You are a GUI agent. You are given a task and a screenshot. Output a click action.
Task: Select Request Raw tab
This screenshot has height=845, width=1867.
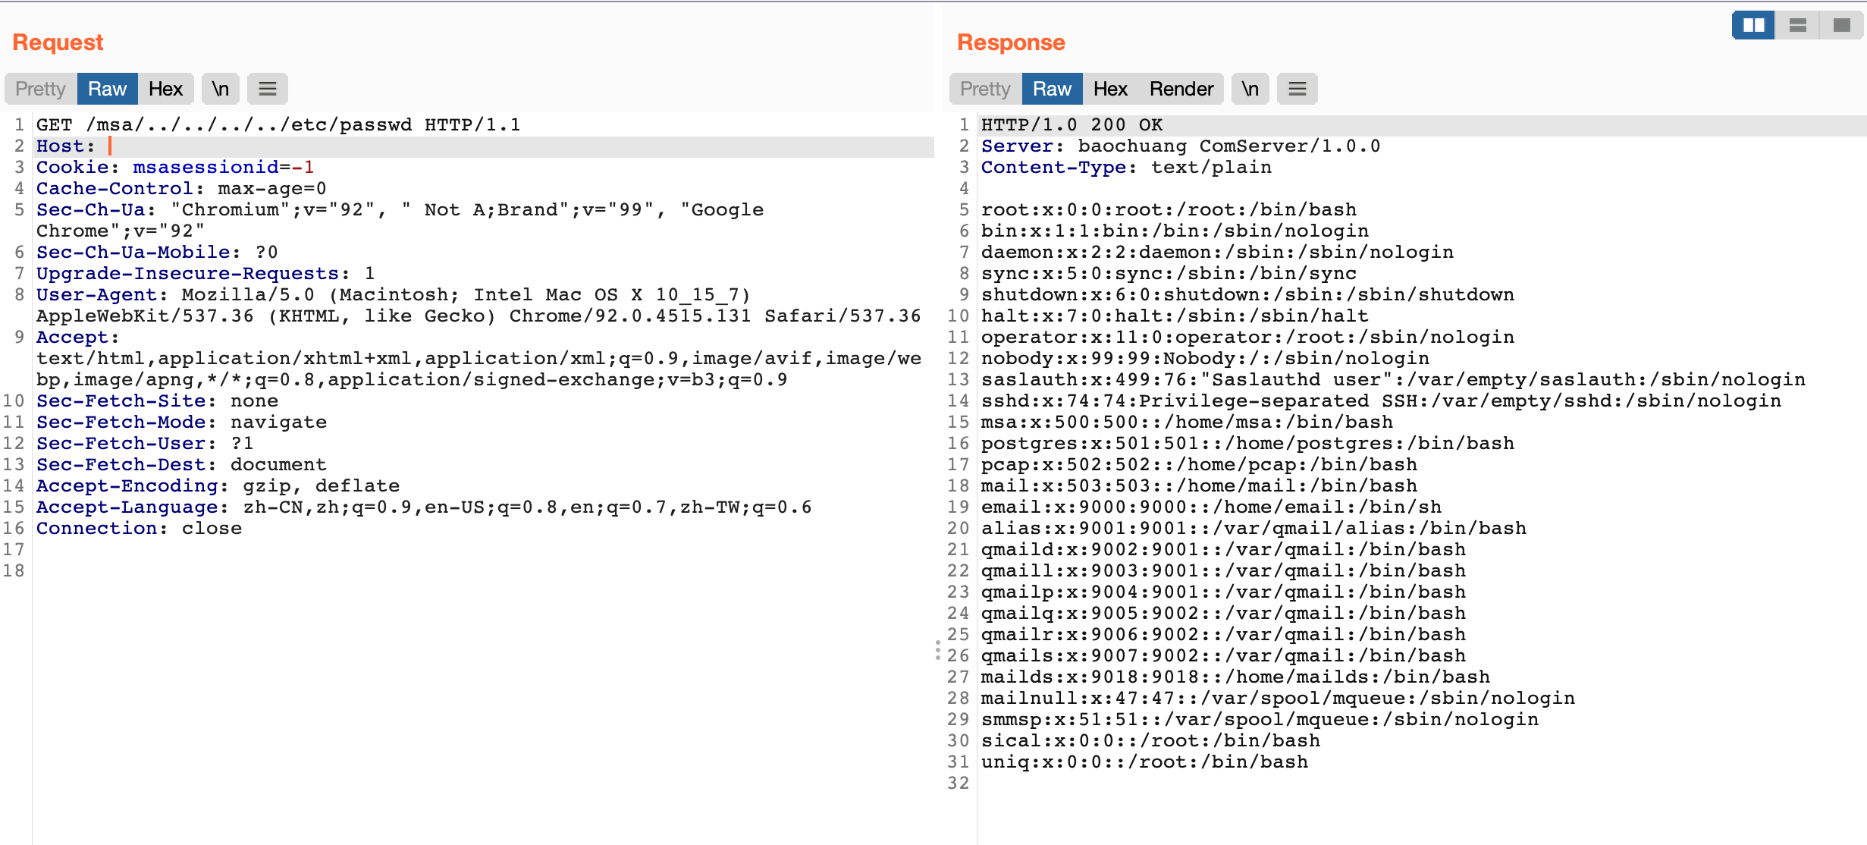pyautogui.click(x=107, y=89)
